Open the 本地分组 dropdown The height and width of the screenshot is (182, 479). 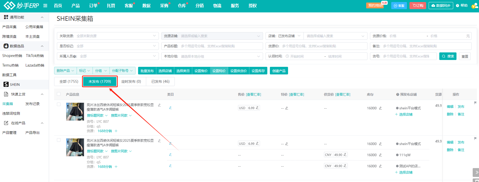pyautogui.click(x=212, y=56)
